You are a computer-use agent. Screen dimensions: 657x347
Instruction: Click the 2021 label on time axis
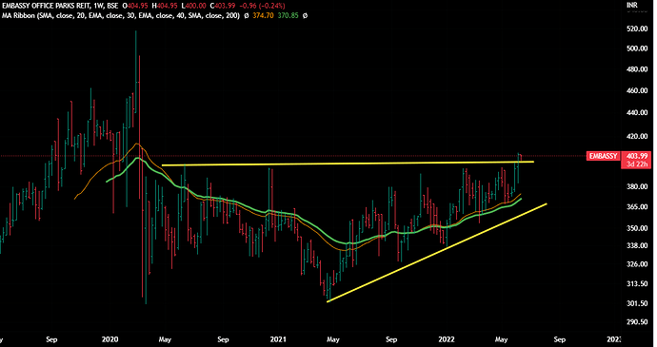tap(277, 339)
